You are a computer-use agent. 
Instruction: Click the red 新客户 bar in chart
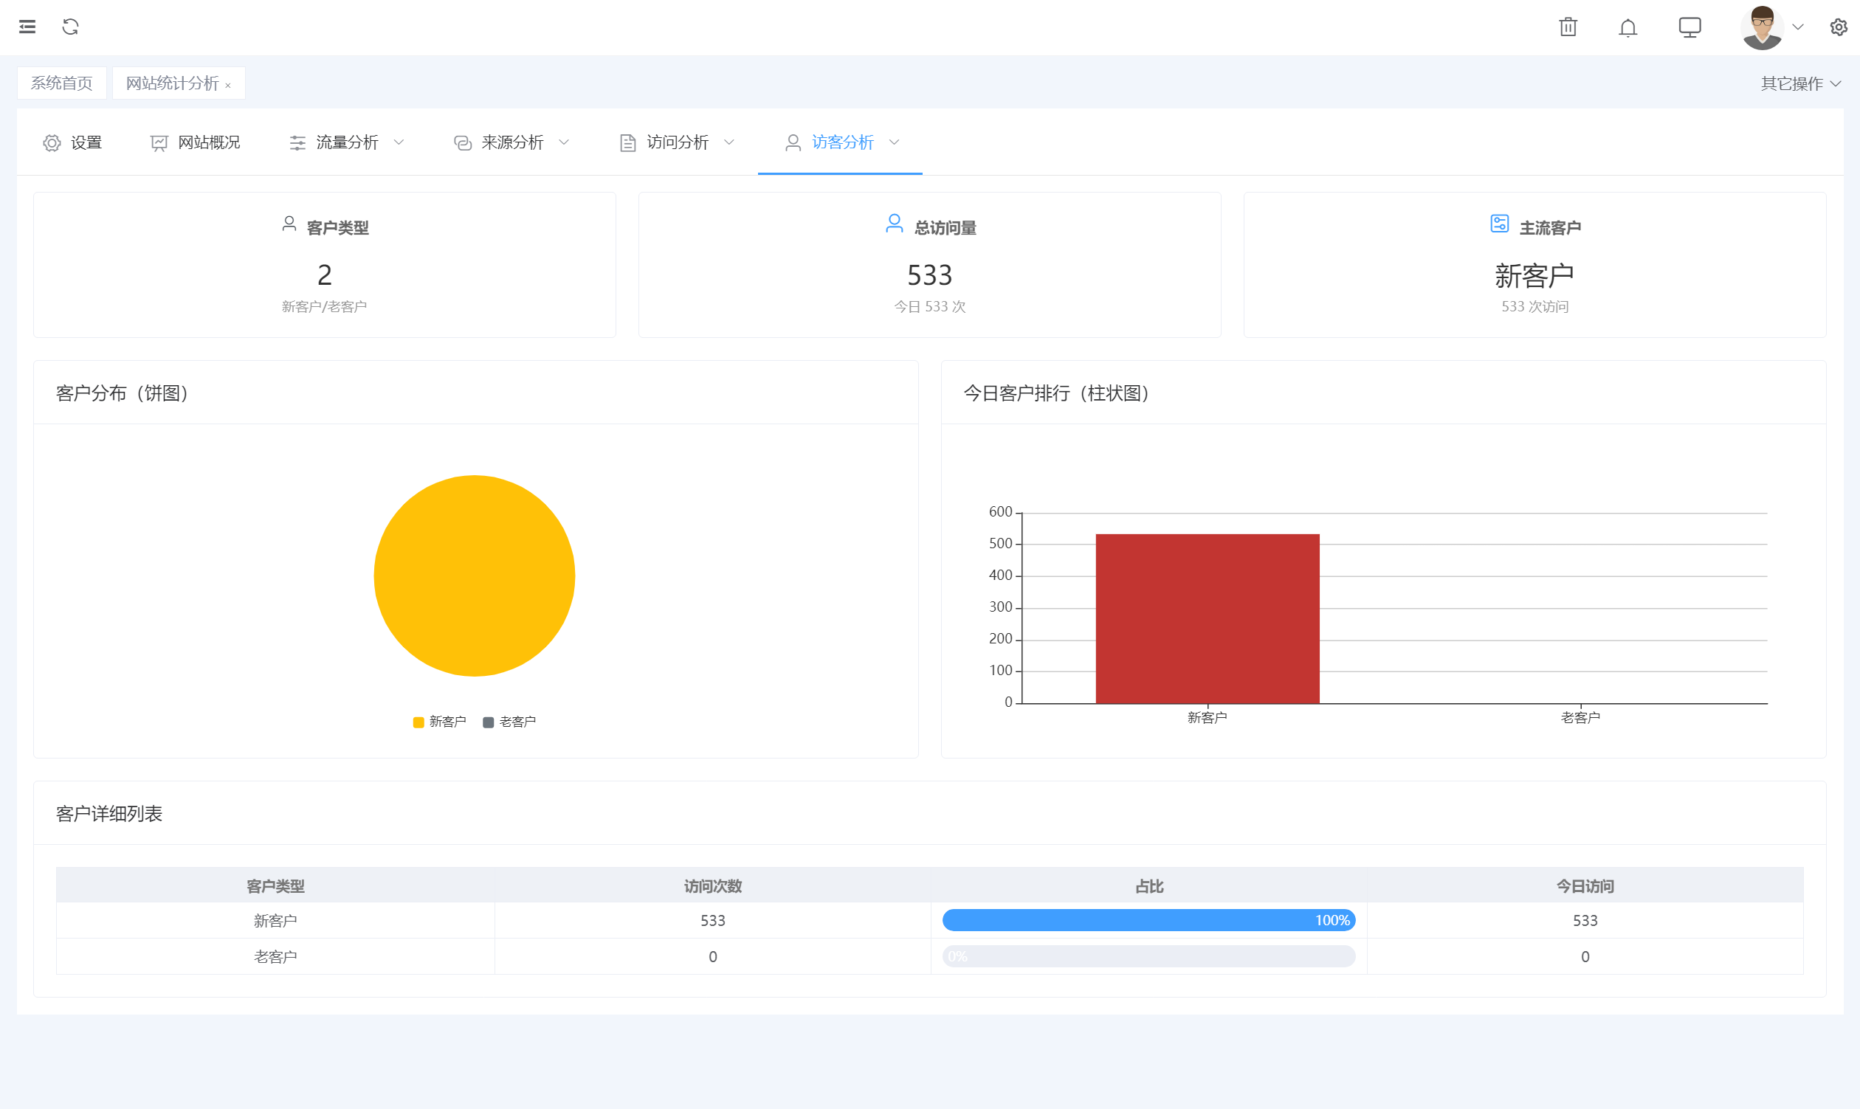pos(1207,619)
